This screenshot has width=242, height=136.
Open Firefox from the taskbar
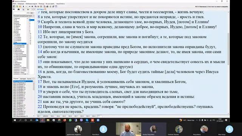pyautogui.click(x=65, y=120)
